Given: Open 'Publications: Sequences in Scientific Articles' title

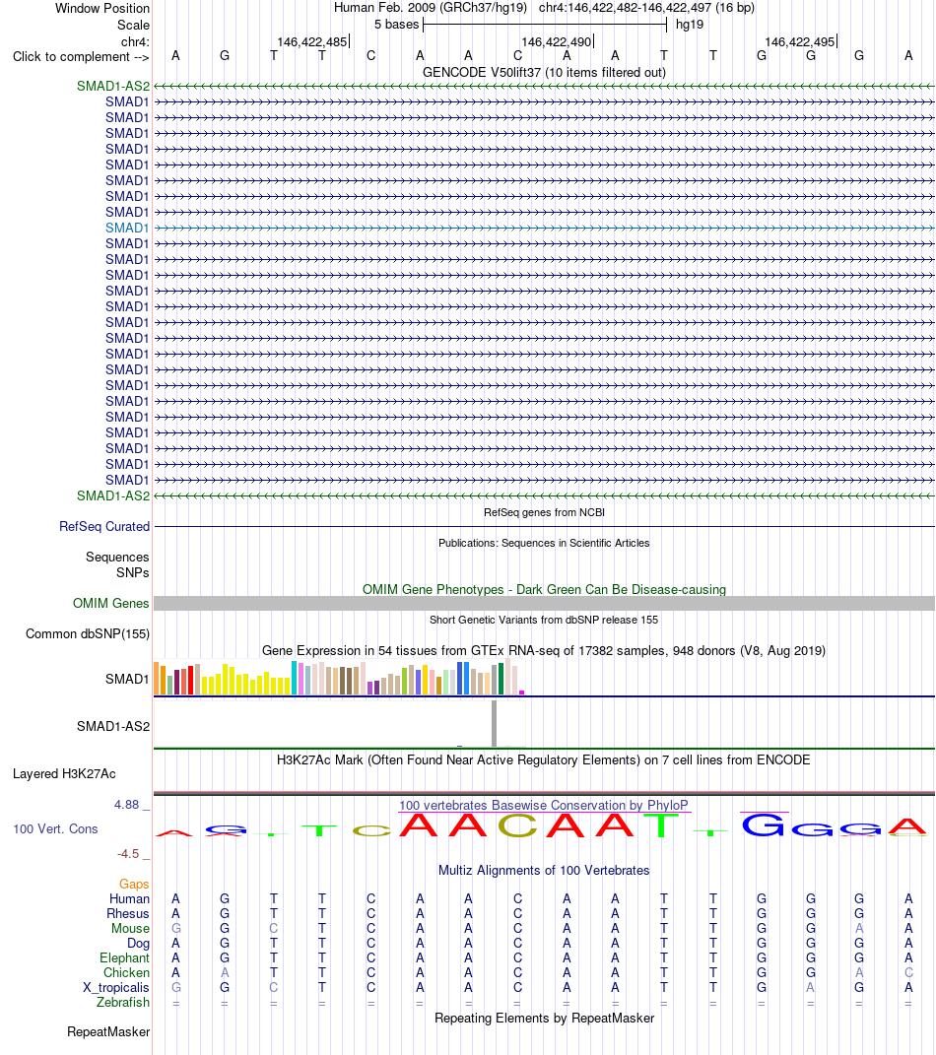Looking at the screenshot, I should click(545, 543).
